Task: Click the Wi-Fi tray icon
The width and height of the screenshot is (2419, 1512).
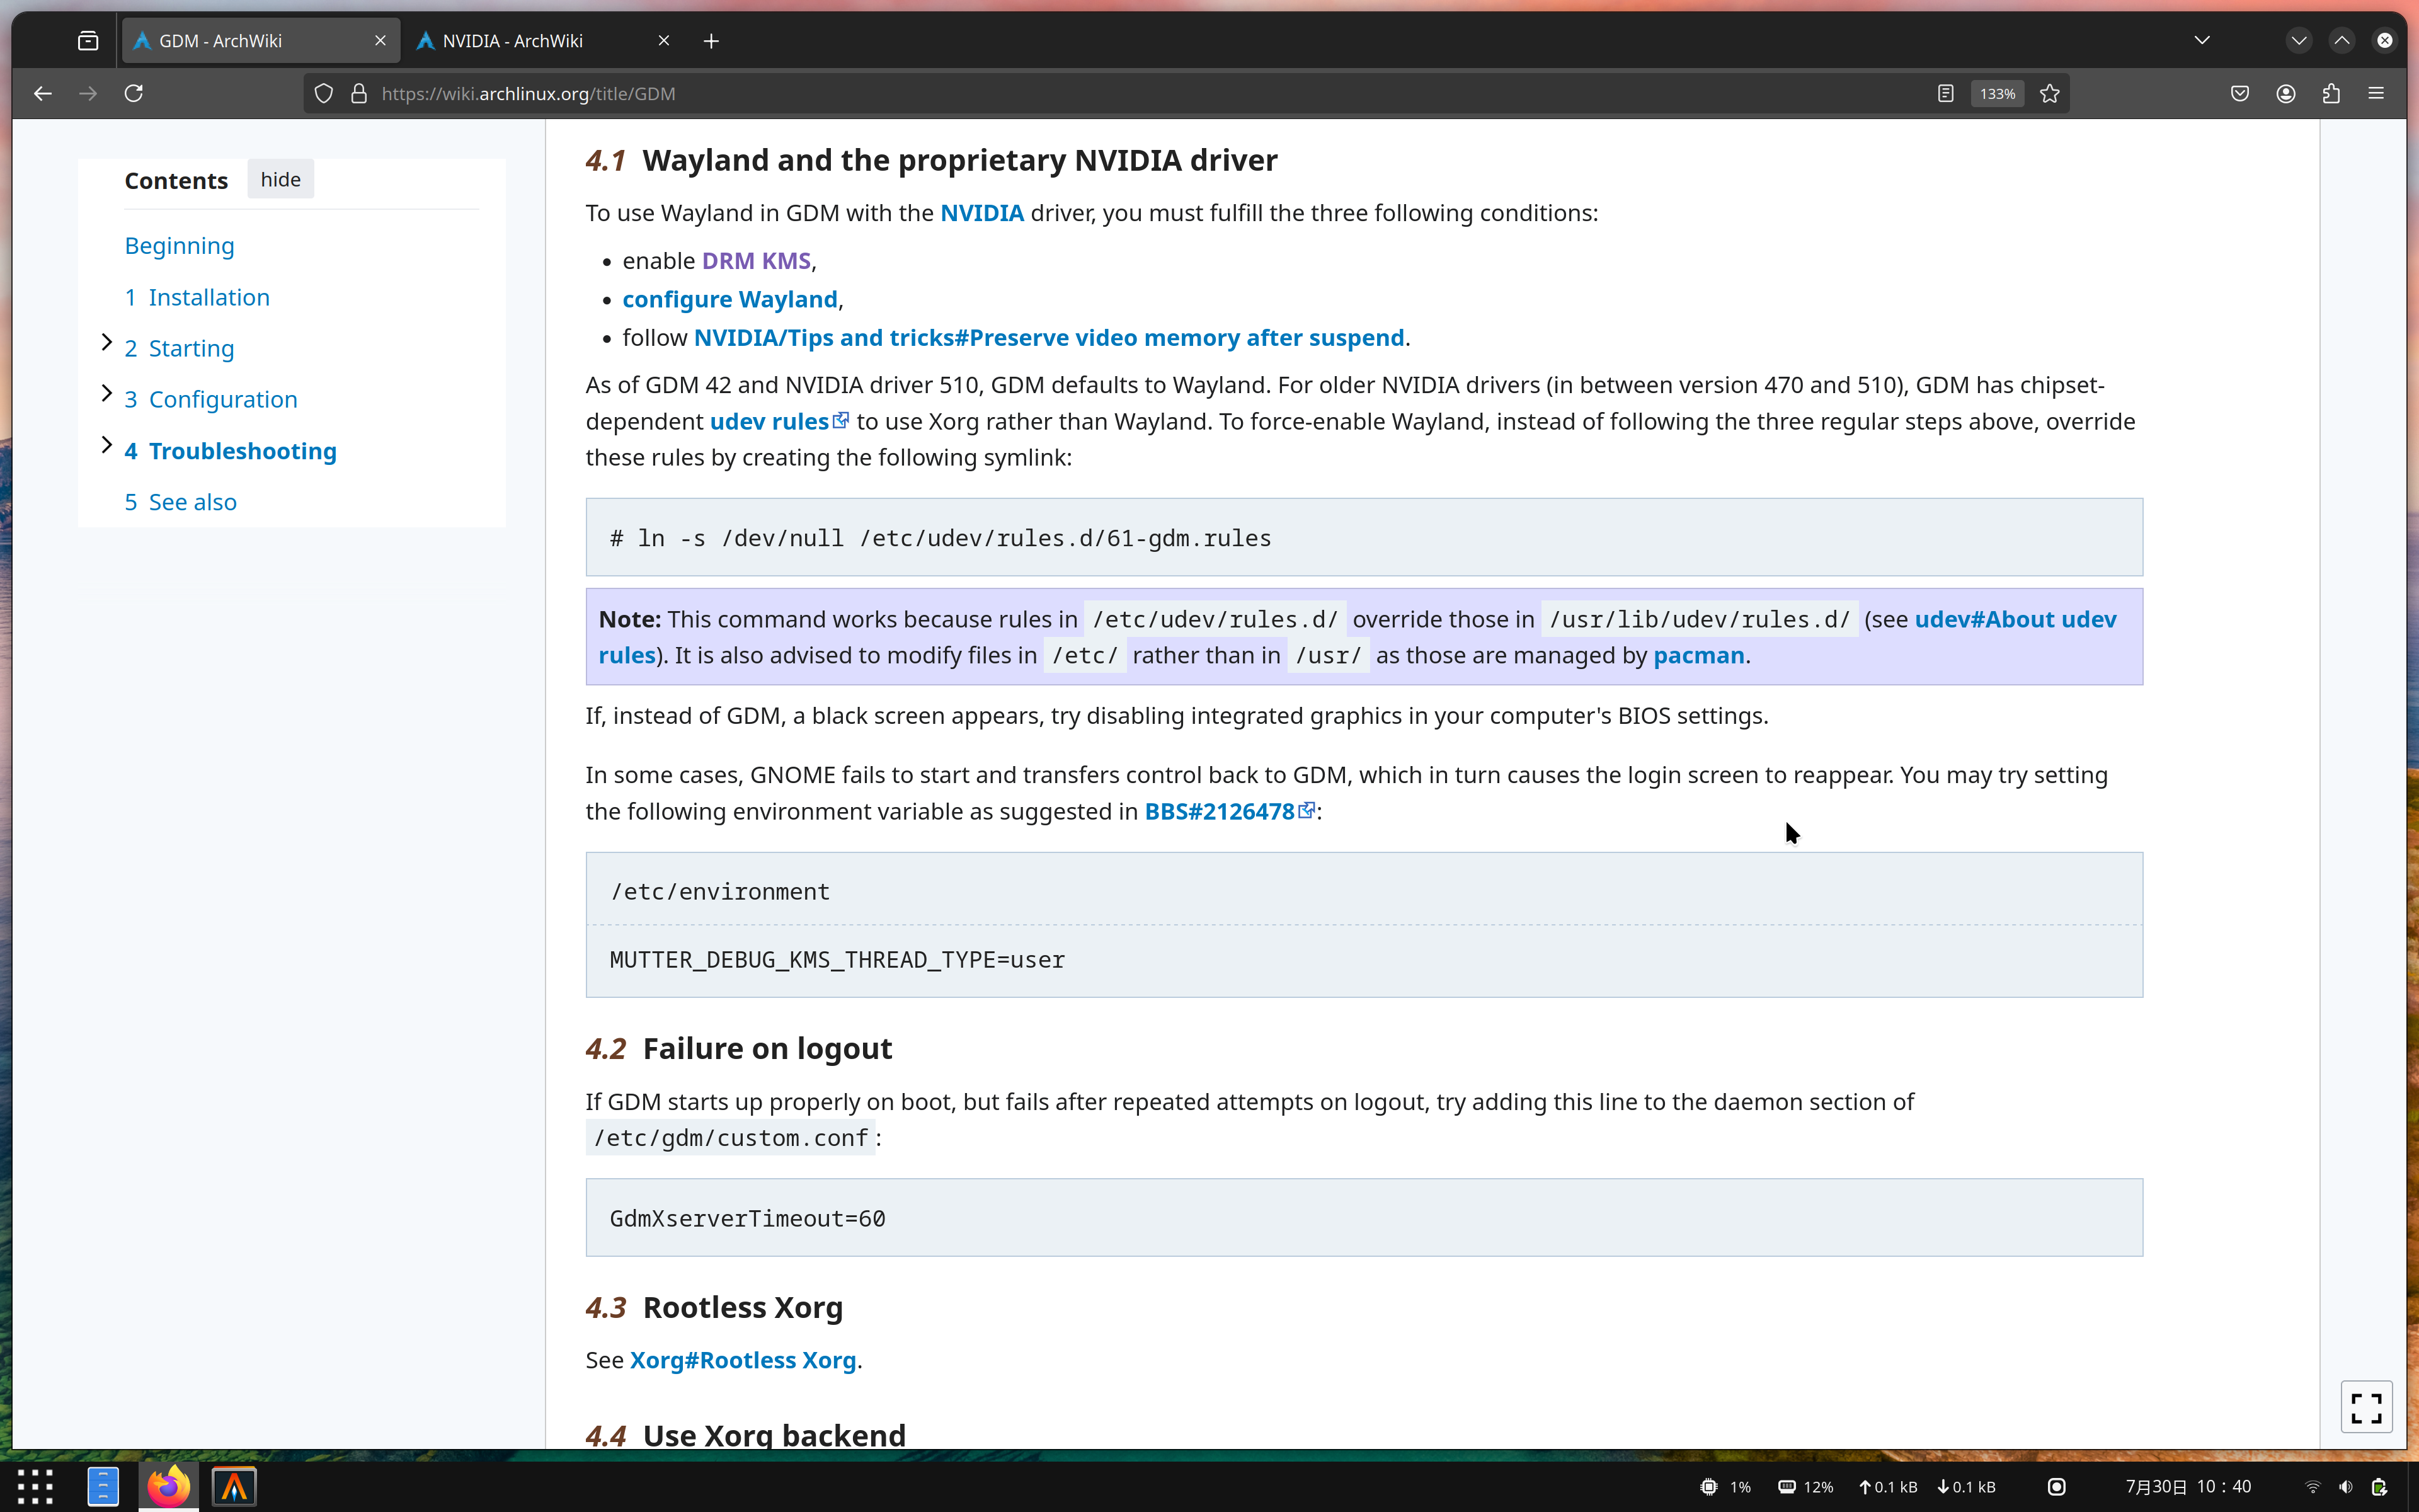Action: 2312,1487
